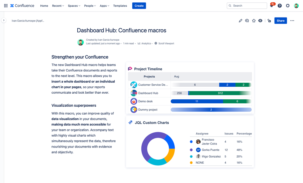
Task: Select the Edit pencil icon
Action: pos(240,21)
